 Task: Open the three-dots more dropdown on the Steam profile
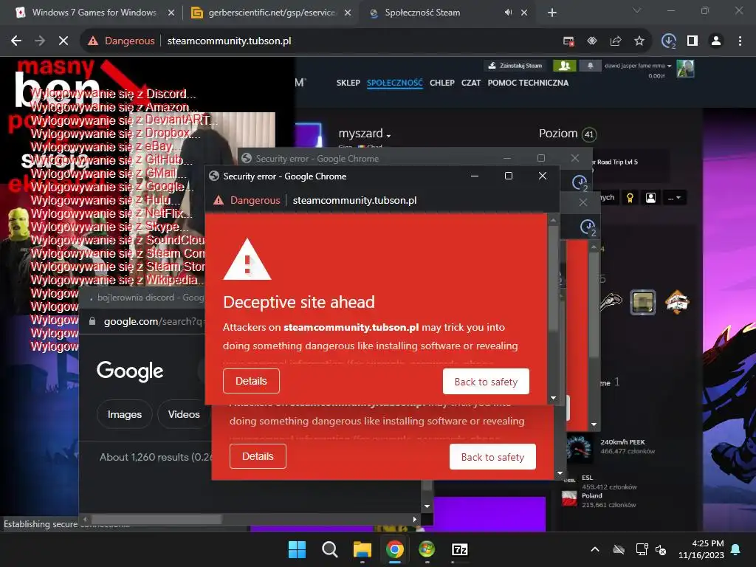674,198
